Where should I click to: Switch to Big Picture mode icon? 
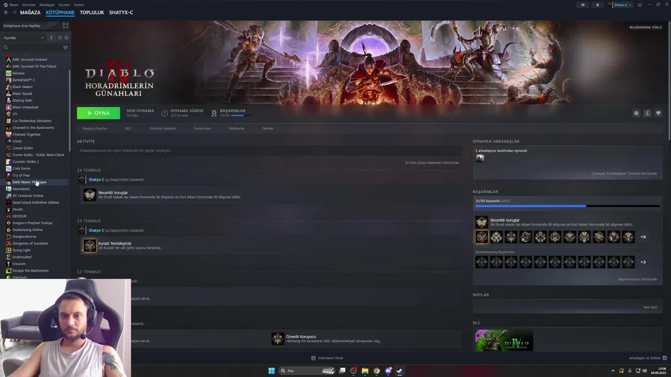point(640,5)
